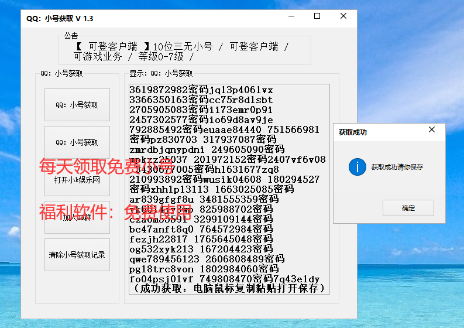Close the QQ: 小号获取 V 1.3 window

pos(343,16)
